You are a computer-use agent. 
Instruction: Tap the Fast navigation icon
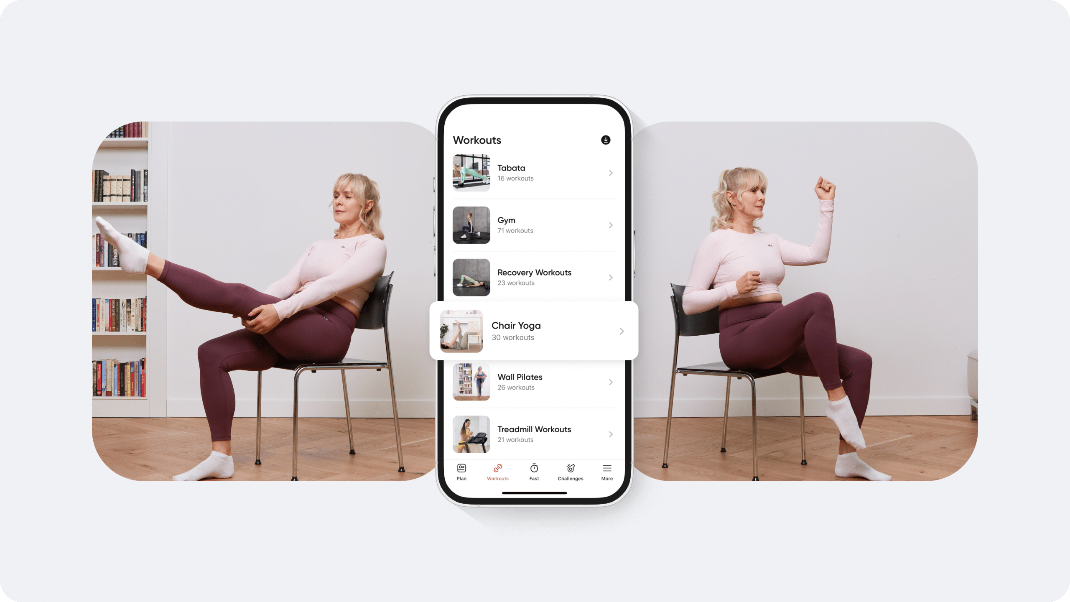tap(533, 471)
